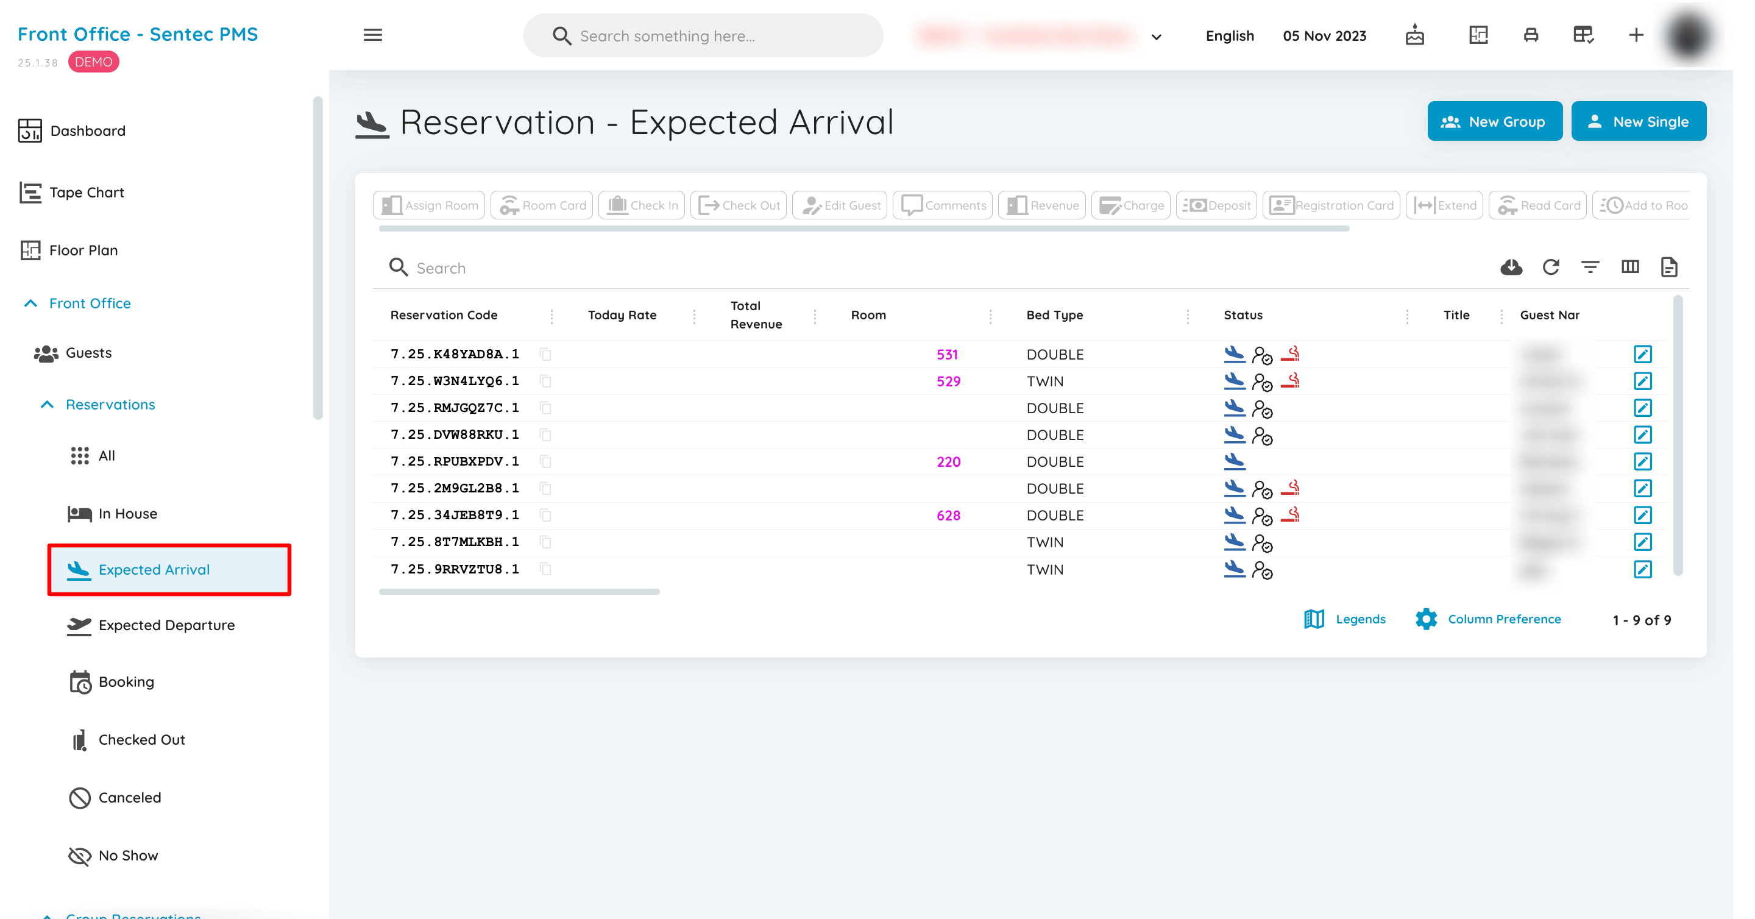Open the English language selector

point(1229,36)
